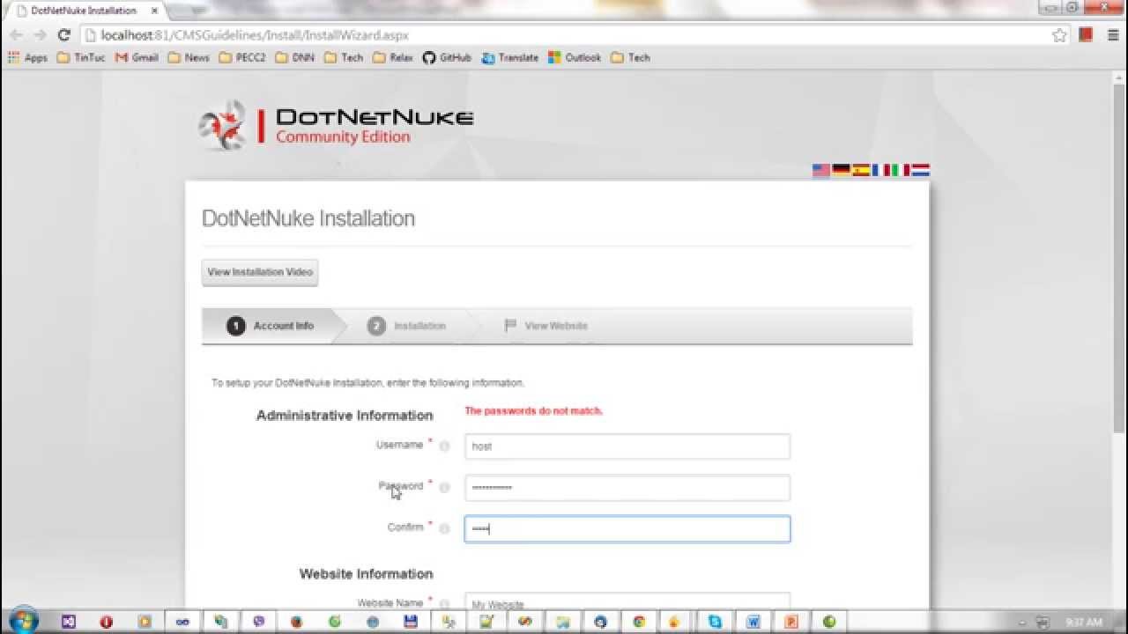Image resolution: width=1128 pixels, height=634 pixels.
Task: Switch language to German flag
Action: pos(842,170)
